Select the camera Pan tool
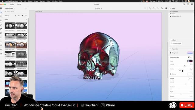The height and width of the screenshot is (110, 195). [x=1, y=37]
